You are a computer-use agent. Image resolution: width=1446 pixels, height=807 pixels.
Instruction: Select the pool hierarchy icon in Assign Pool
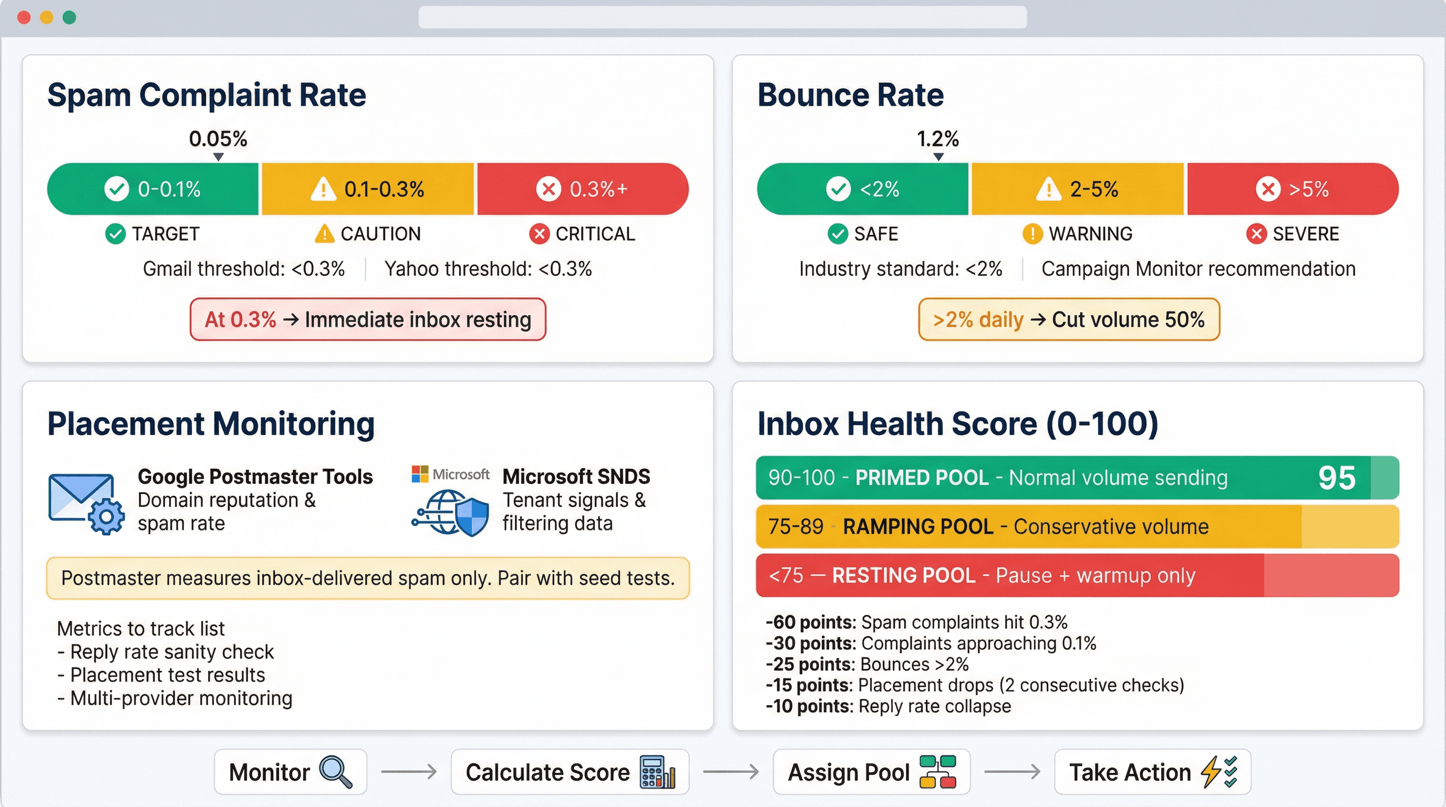click(939, 772)
